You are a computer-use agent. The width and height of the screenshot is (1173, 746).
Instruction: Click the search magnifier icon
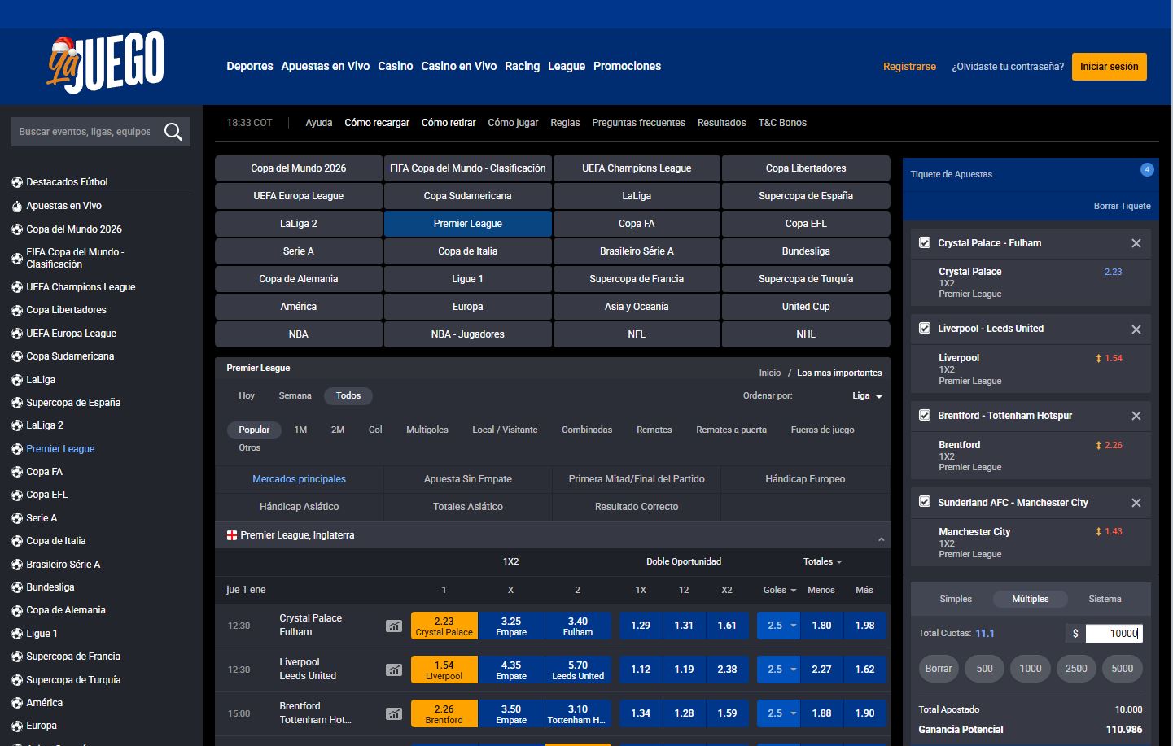click(173, 132)
